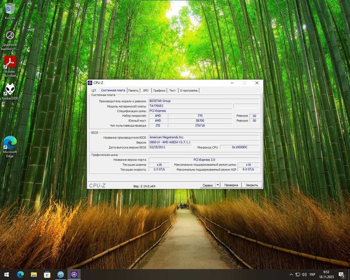Open the SPD tab
The width and height of the screenshot is (350, 280).
point(146,90)
